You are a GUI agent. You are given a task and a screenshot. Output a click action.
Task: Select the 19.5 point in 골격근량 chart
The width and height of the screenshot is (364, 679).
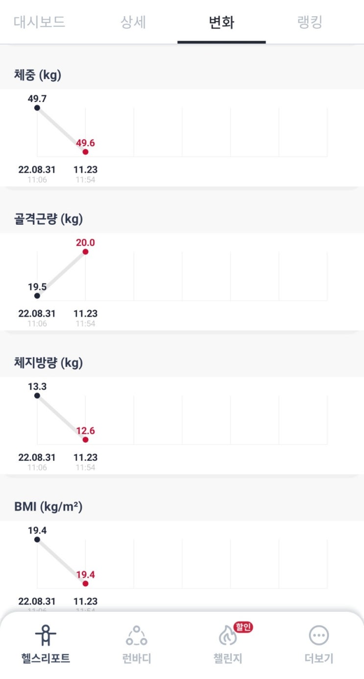coord(37,296)
